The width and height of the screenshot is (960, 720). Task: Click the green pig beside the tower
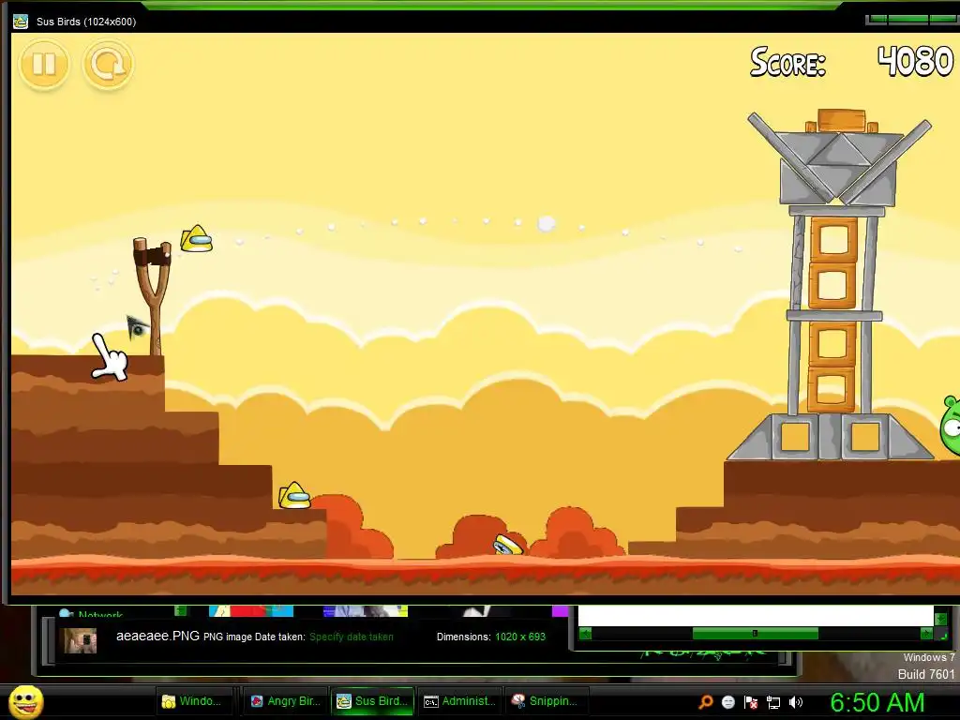pyautogui.click(x=951, y=425)
